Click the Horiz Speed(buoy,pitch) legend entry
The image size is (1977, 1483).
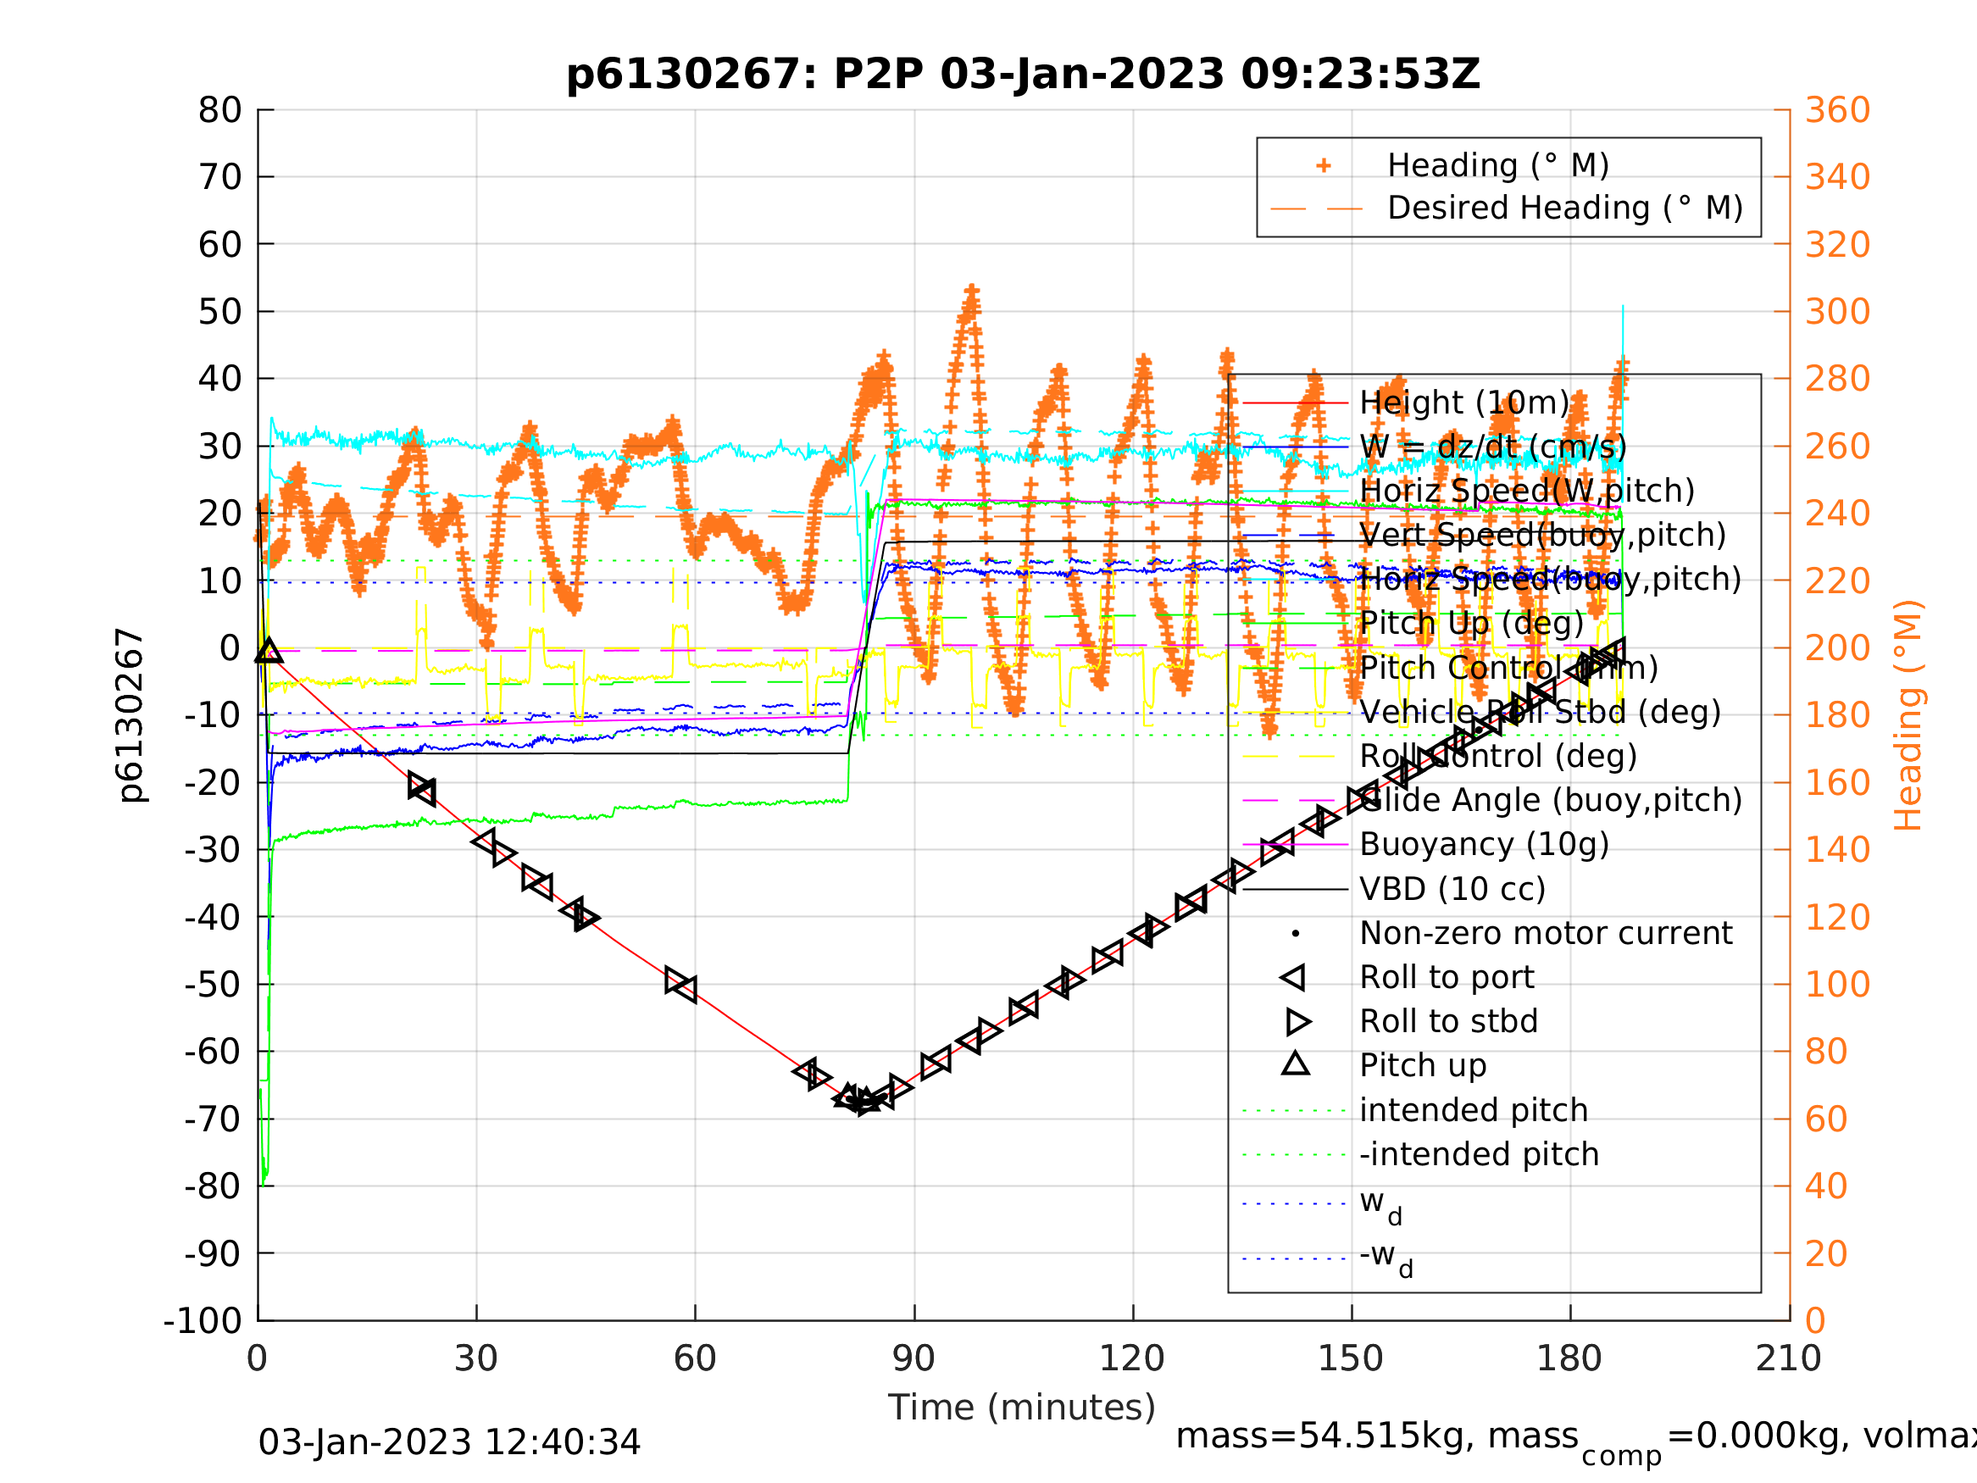pos(1550,580)
